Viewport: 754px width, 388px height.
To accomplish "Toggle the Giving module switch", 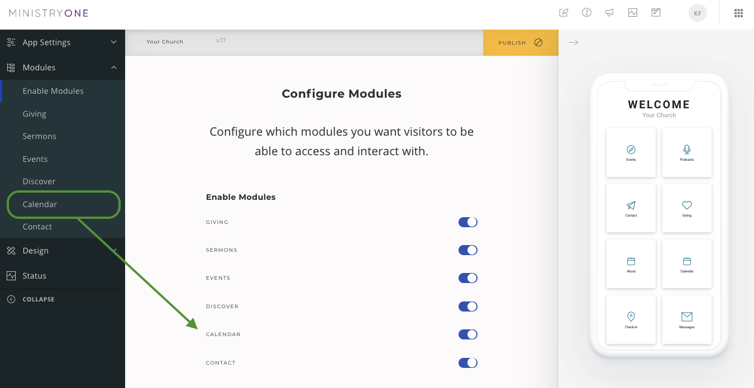I will pos(468,222).
